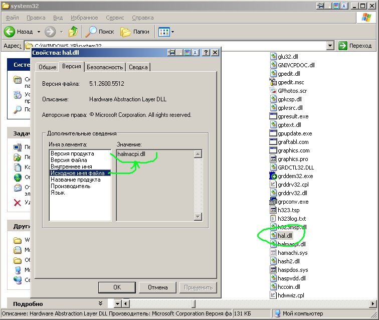Click the Отмена button
This screenshot has height=320, width=379.
pos(157,287)
